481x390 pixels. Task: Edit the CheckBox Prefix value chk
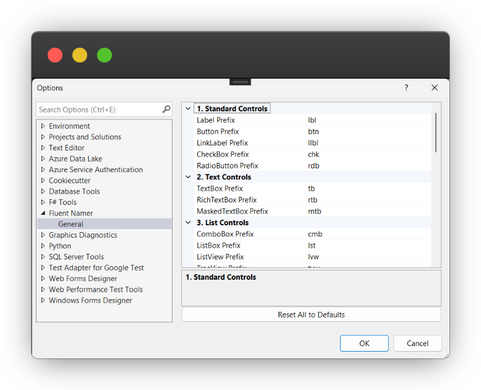click(x=313, y=154)
